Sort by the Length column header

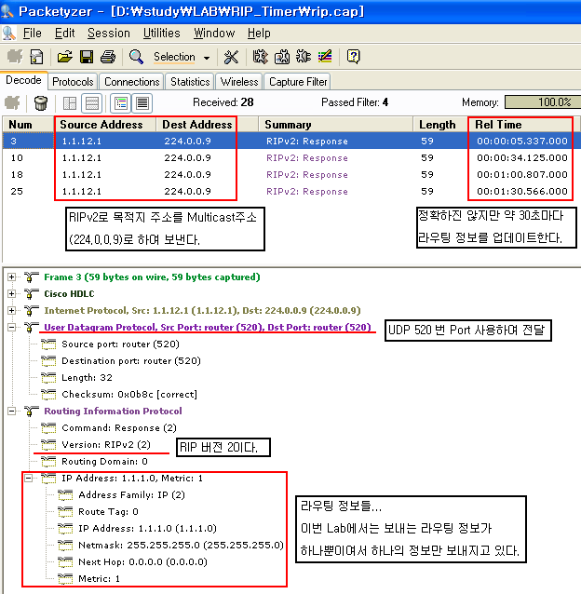click(x=440, y=125)
